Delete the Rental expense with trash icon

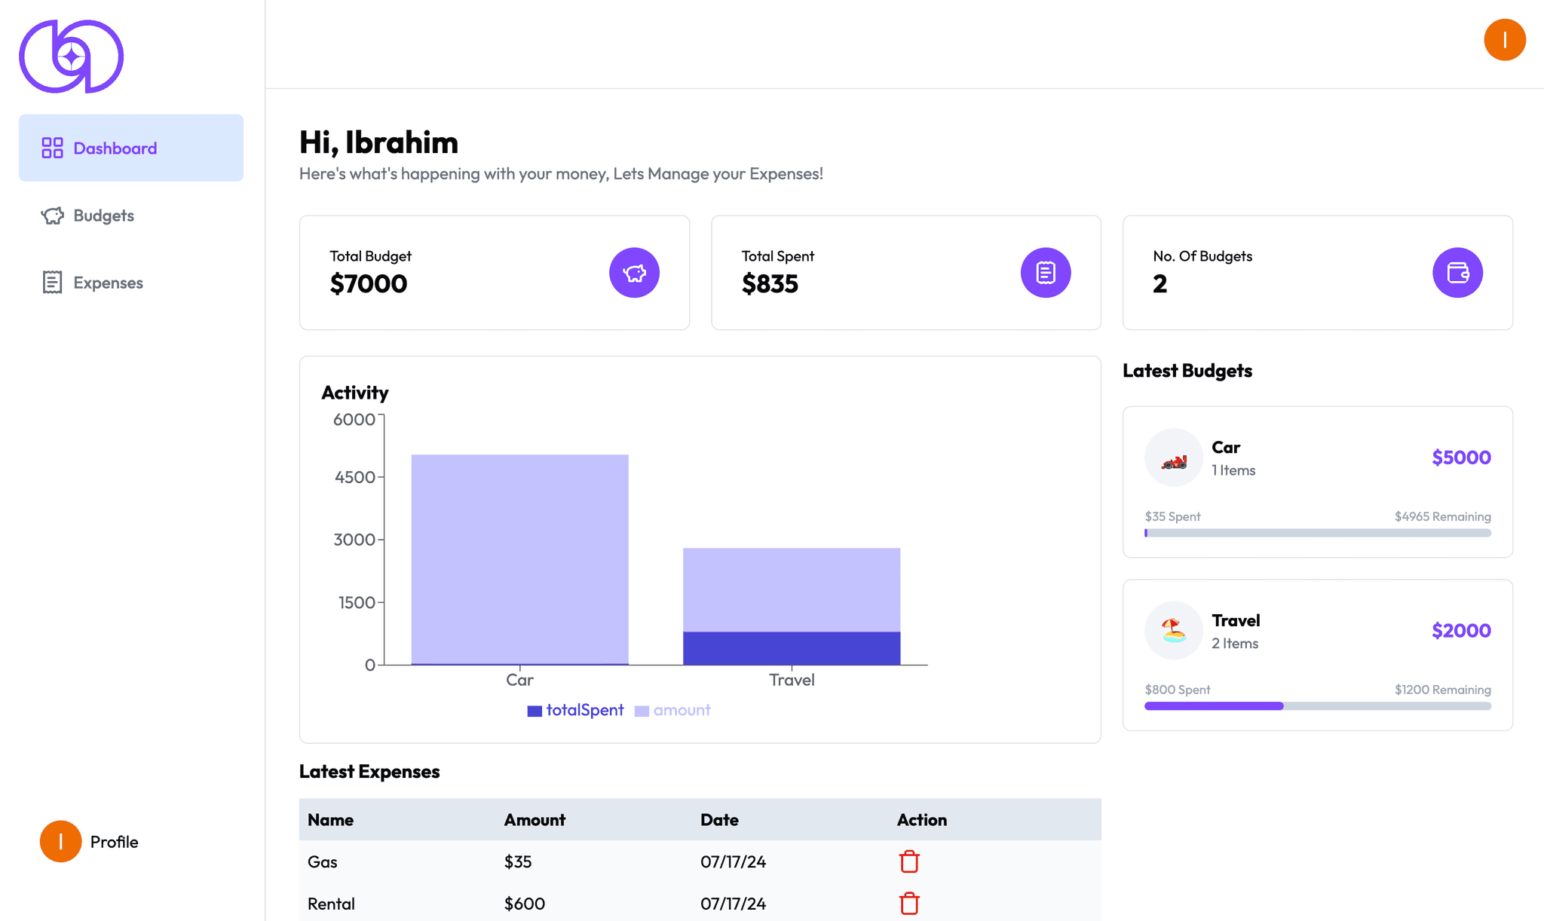click(909, 903)
